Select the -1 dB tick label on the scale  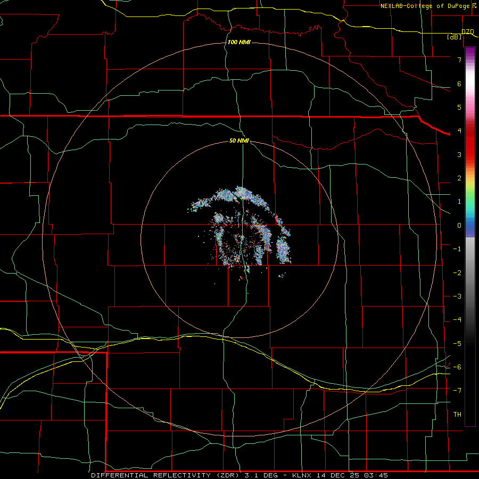point(457,249)
